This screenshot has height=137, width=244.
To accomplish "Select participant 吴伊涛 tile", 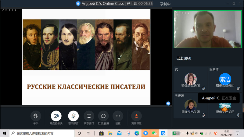I will pos(190,105).
